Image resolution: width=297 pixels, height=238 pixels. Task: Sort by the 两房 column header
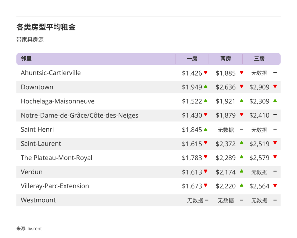(226, 59)
